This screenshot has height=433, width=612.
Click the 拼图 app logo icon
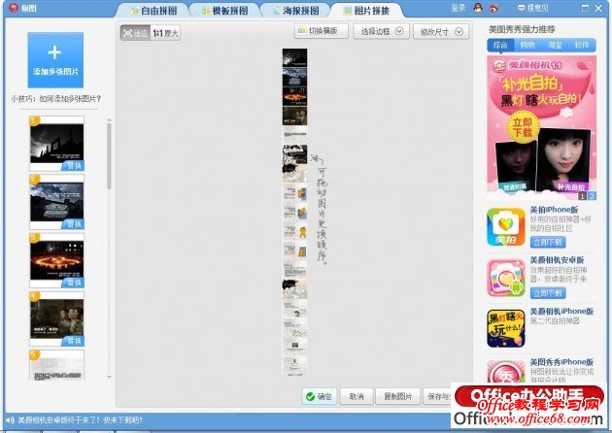coord(14,8)
